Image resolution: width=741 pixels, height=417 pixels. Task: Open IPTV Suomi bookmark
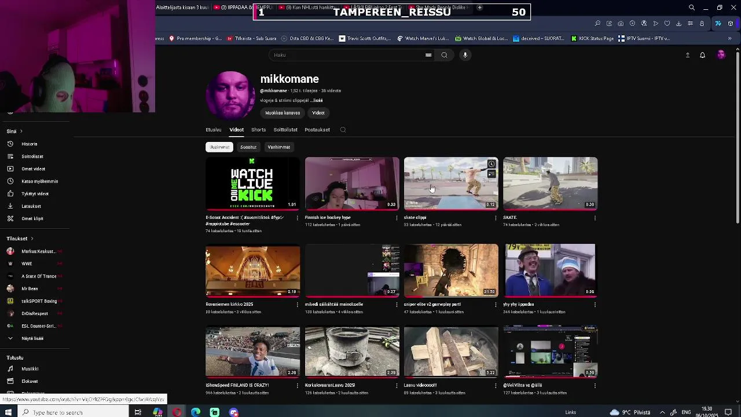(644, 38)
